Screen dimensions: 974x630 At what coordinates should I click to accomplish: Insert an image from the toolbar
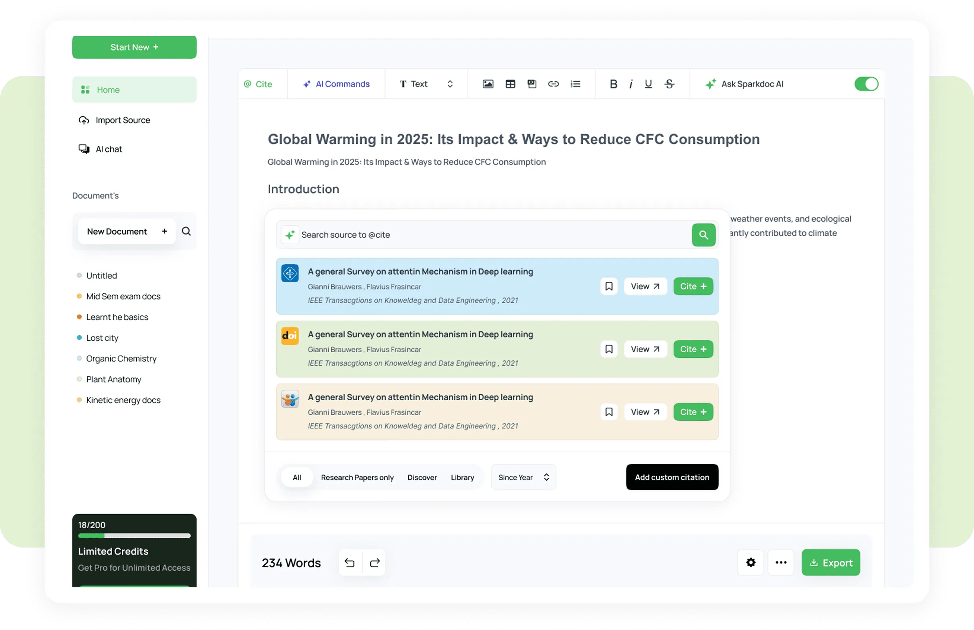click(488, 84)
